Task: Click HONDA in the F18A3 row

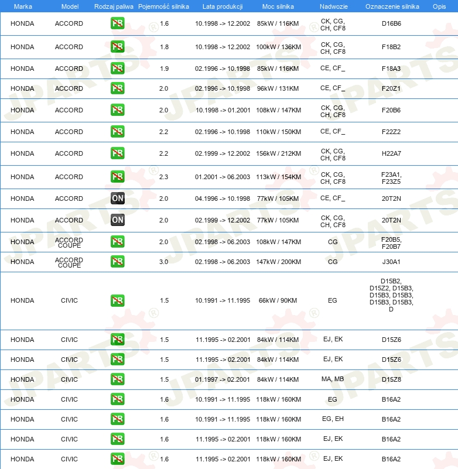Action: pos(22,69)
